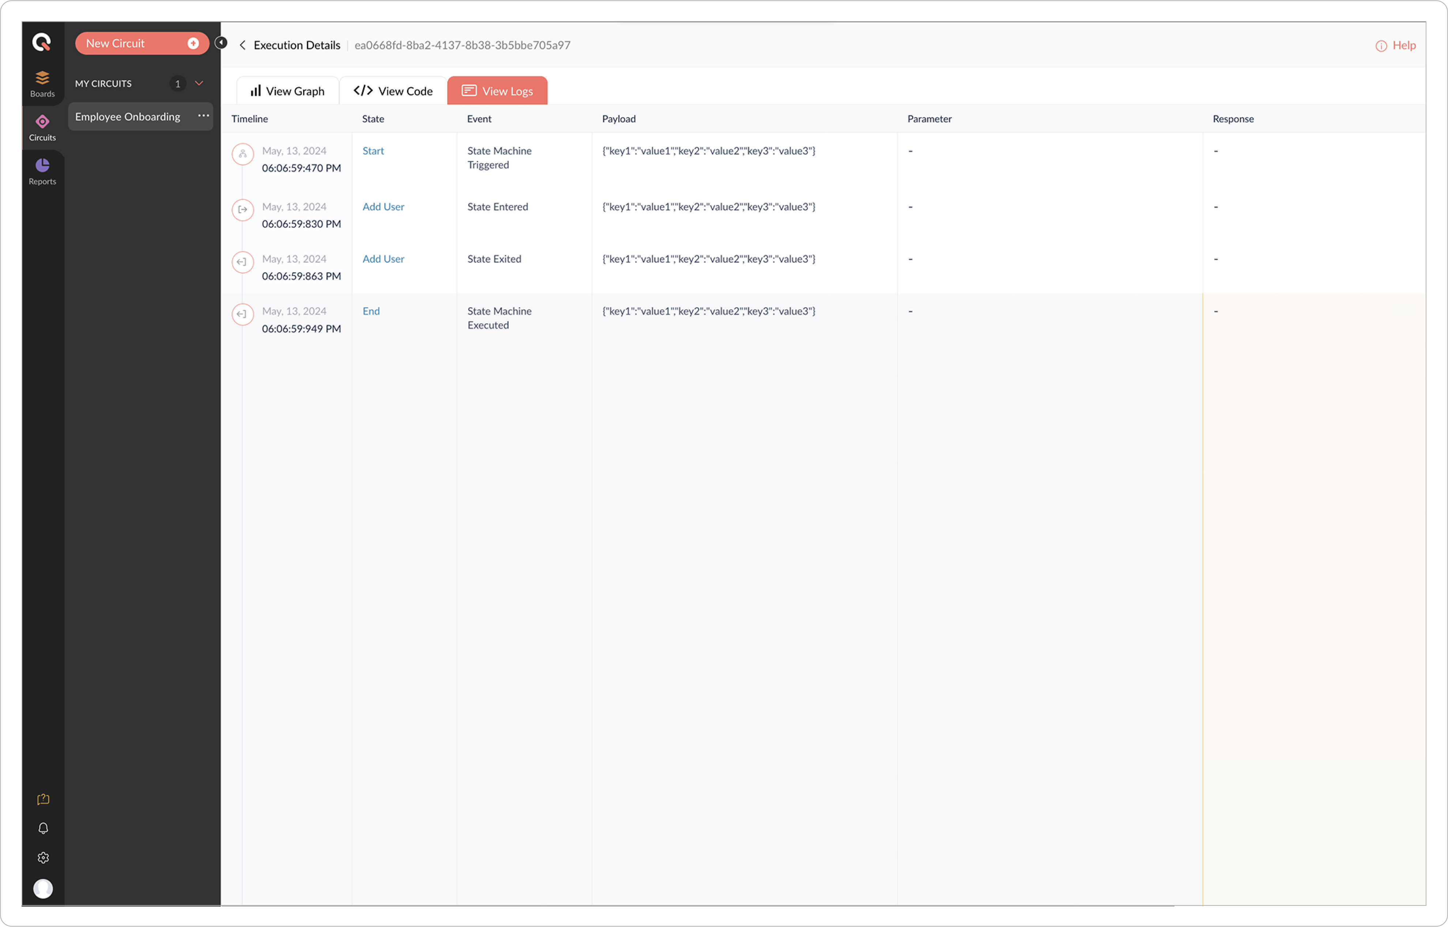
Task: Open the Help link
Action: pyautogui.click(x=1396, y=46)
